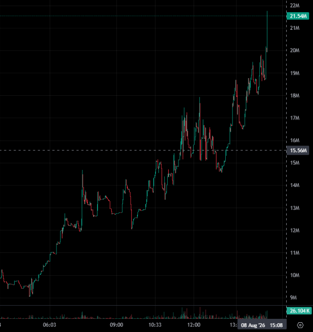Click the 13M price axis label
The image size is (313, 332).
click(294, 208)
